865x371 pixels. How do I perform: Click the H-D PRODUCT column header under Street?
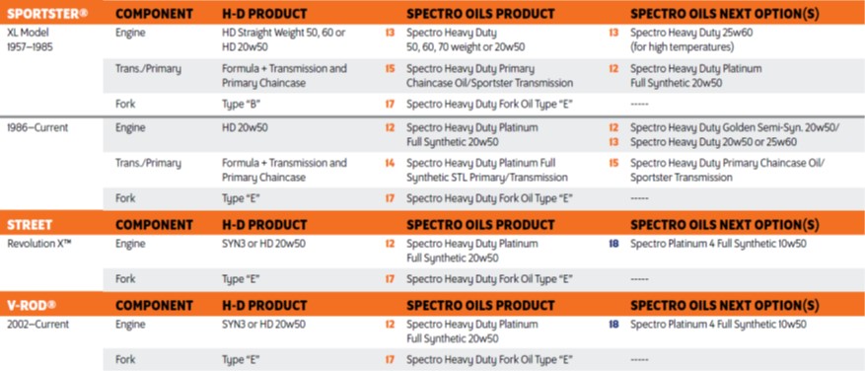264,225
